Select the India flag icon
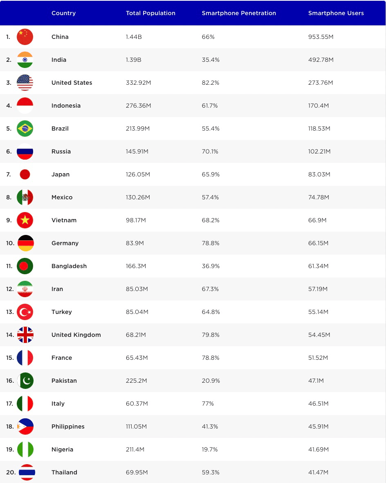The width and height of the screenshot is (386, 483). (25, 60)
